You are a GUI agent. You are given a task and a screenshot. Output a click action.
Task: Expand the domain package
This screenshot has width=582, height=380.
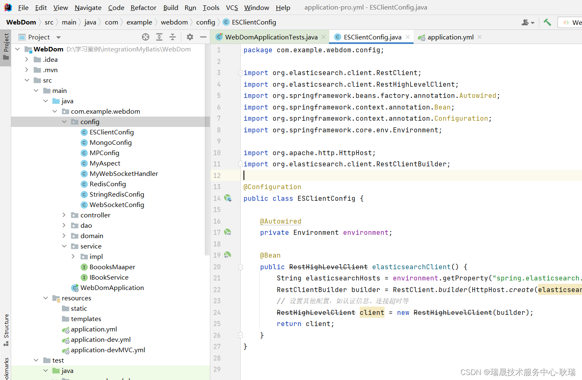[64, 236]
